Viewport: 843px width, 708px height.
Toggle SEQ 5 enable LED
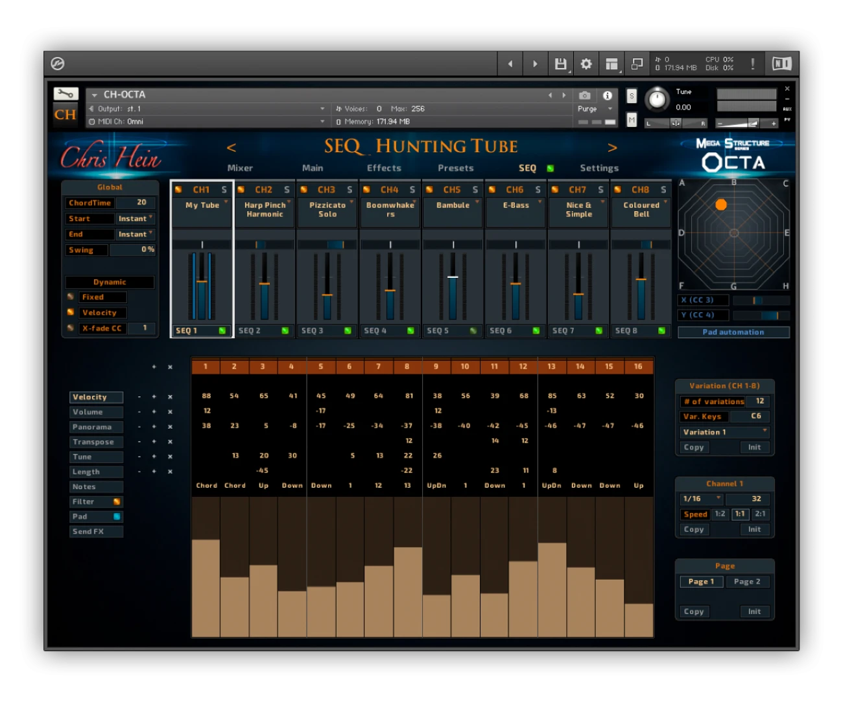click(473, 331)
